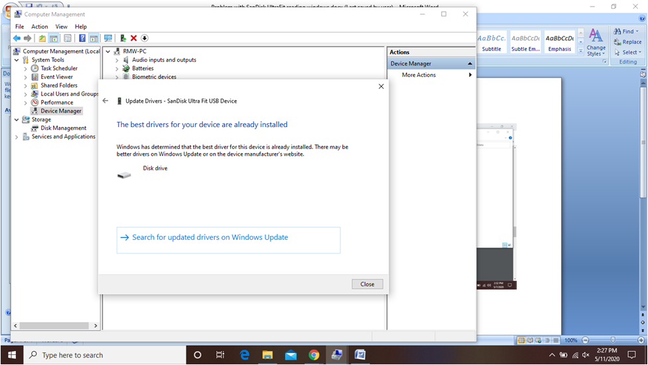The width and height of the screenshot is (648, 365).
Task: Click the Forward arrow in Computer Management toolbar
Action: (27, 38)
